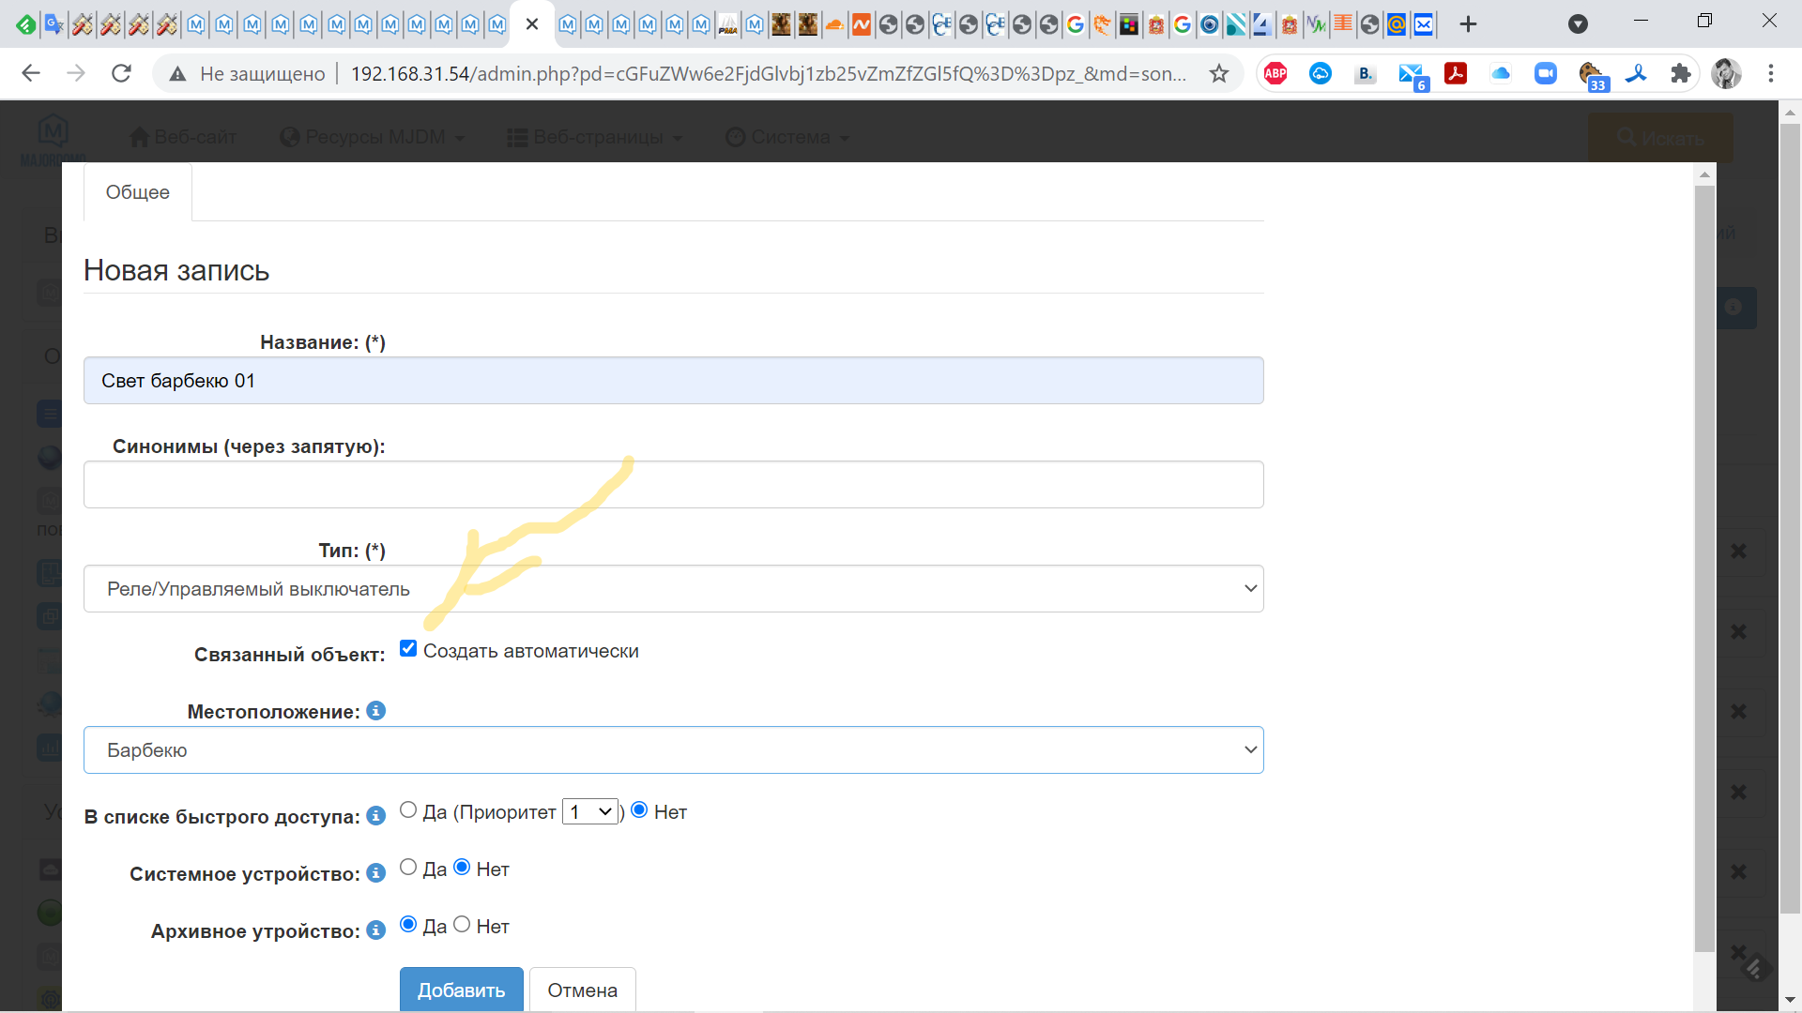Viewport: 1802px width, 1013px height.
Task: Select Да for quick access list
Action: point(408,810)
